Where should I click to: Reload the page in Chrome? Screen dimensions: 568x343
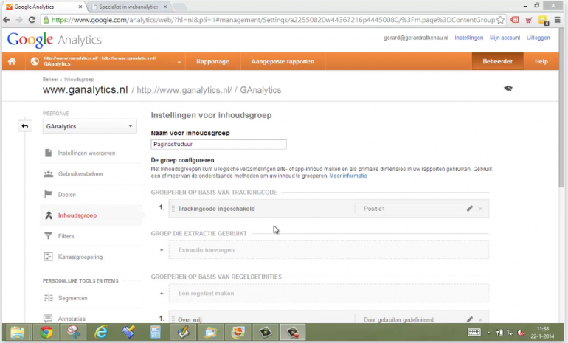(x=32, y=20)
